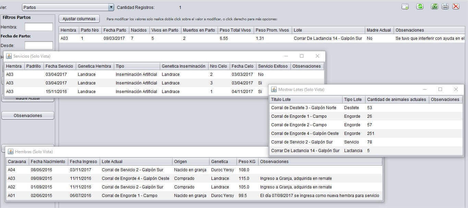Click the Muertos en Parto column header

coord(199,30)
